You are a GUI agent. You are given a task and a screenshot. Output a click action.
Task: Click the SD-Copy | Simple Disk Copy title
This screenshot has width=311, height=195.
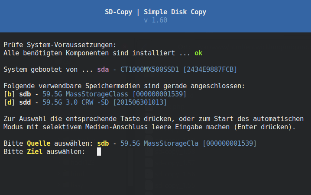[155, 12]
